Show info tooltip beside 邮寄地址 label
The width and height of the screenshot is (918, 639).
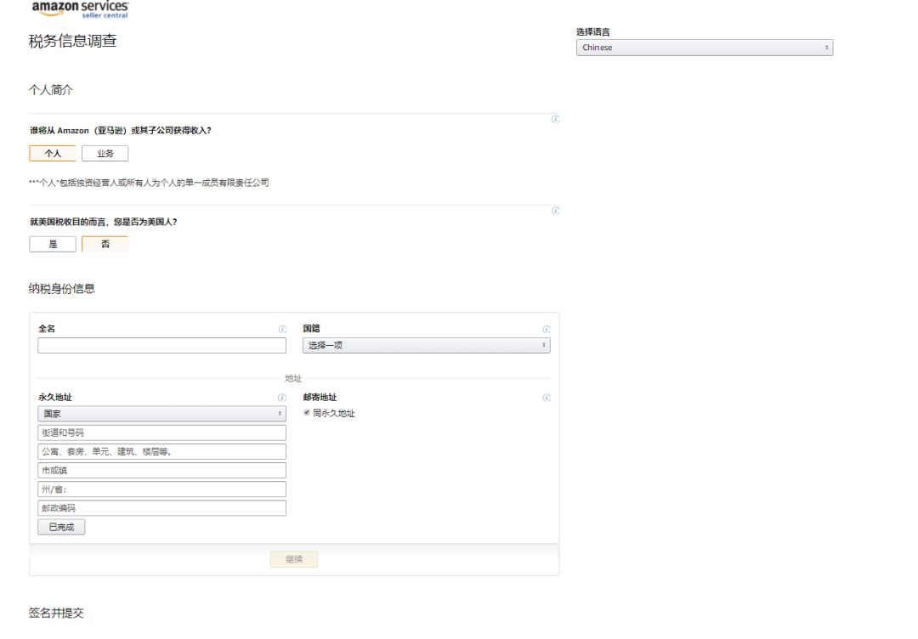547,398
